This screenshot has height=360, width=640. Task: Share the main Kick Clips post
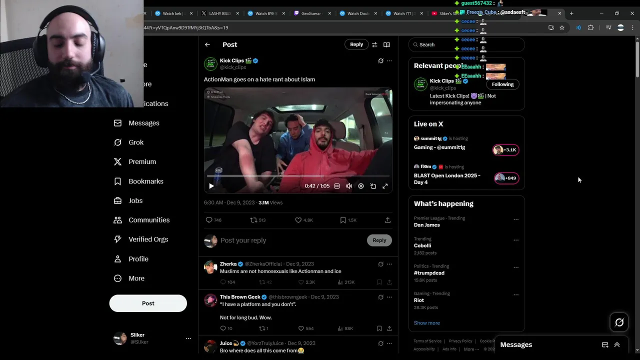pyautogui.click(x=387, y=220)
